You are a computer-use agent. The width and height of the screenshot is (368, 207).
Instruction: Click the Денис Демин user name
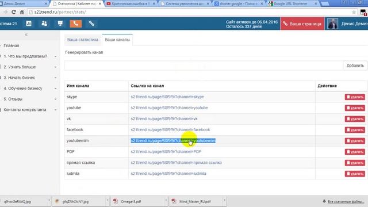[354, 24]
